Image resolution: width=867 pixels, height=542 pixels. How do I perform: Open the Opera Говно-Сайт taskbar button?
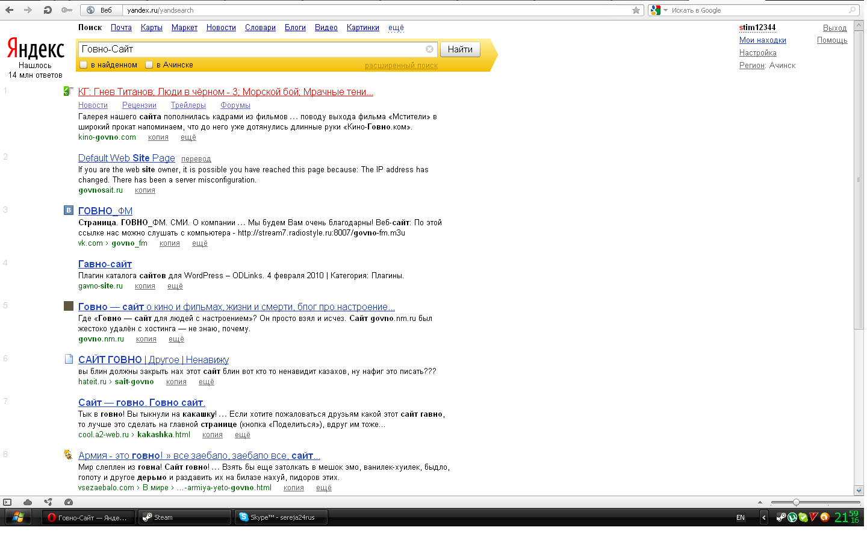[x=89, y=517]
